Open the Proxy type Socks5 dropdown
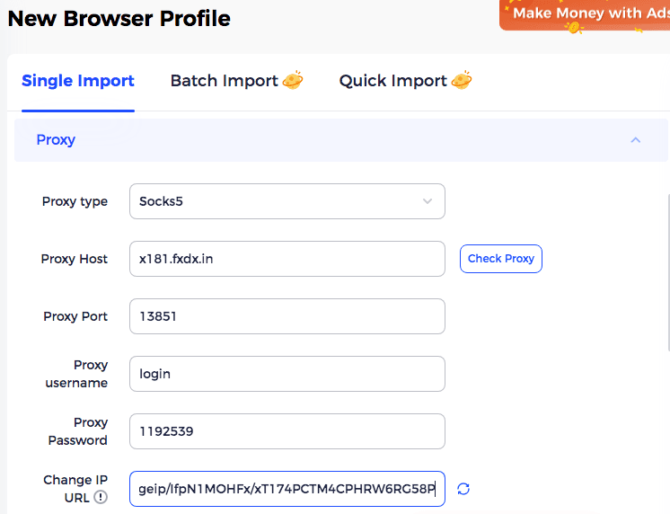Screen dimensions: 670x514 [278, 201]
